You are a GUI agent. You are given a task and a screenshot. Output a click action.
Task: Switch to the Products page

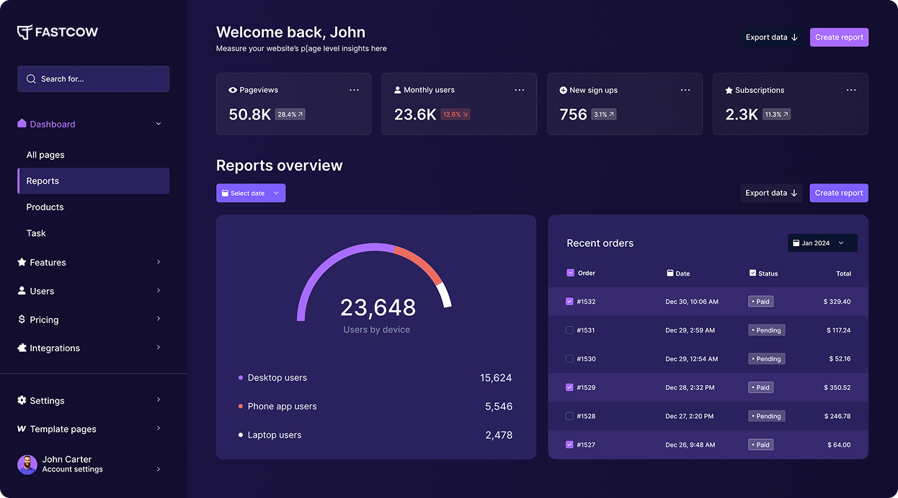(x=45, y=207)
